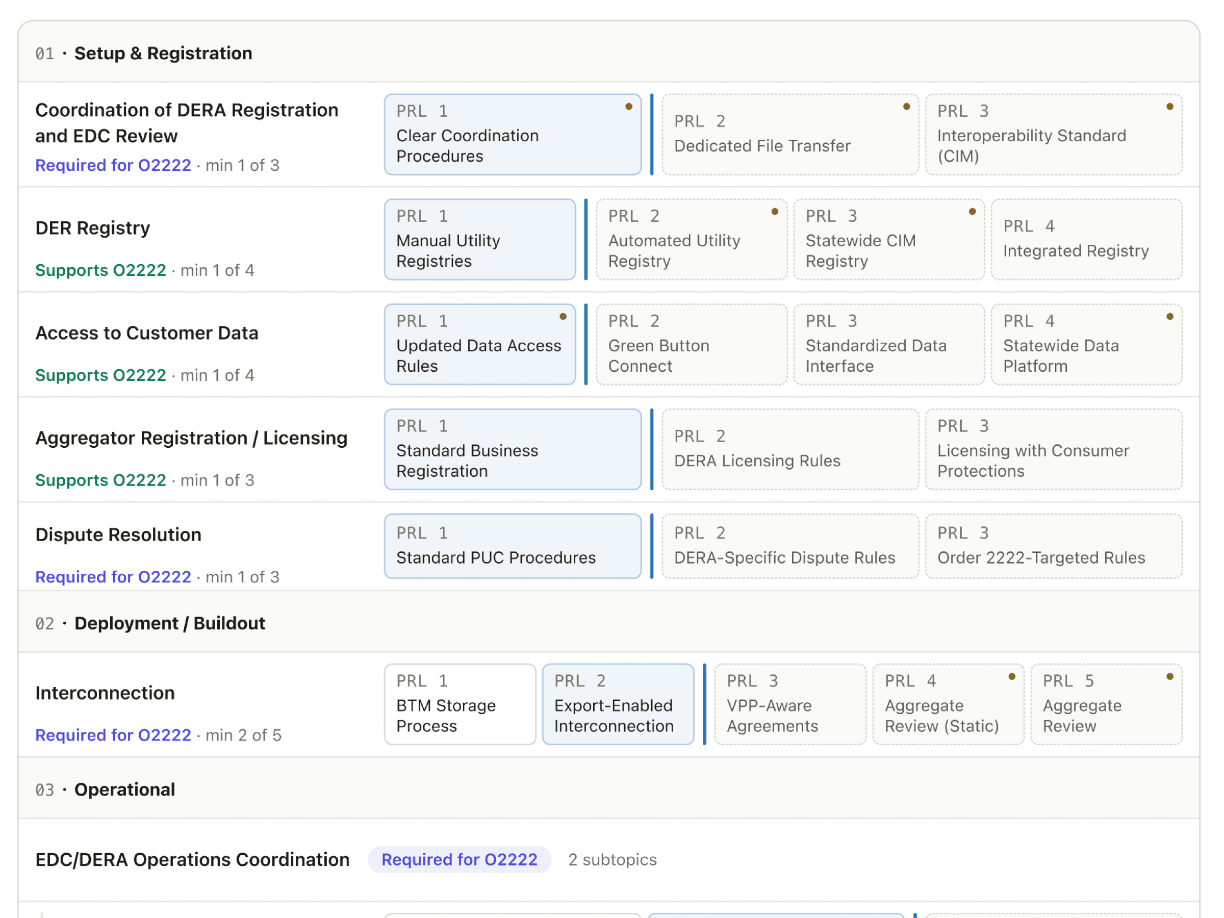Click the brown dot on Aggregate Review (Static)
This screenshot has height=918, width=1224.
[x=1011, y=676]
